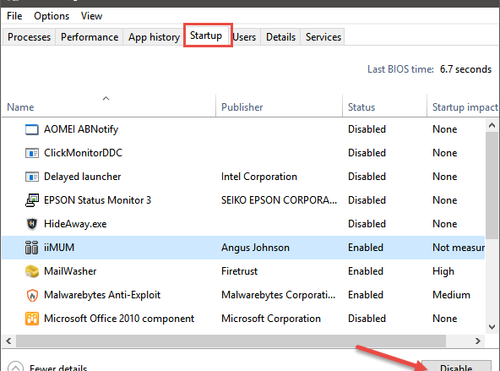This screenshot has height=371, width=500.
Task: Click the HideAway.exe shield icon
Action: click(31, 224)
